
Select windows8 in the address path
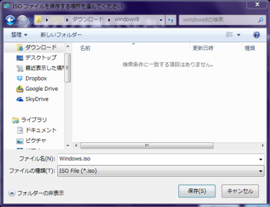(127, 19)
